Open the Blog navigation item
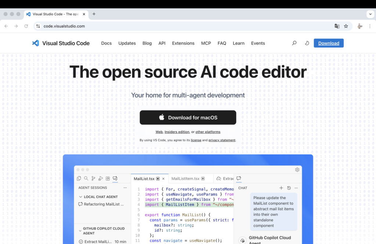 (147, 43)
